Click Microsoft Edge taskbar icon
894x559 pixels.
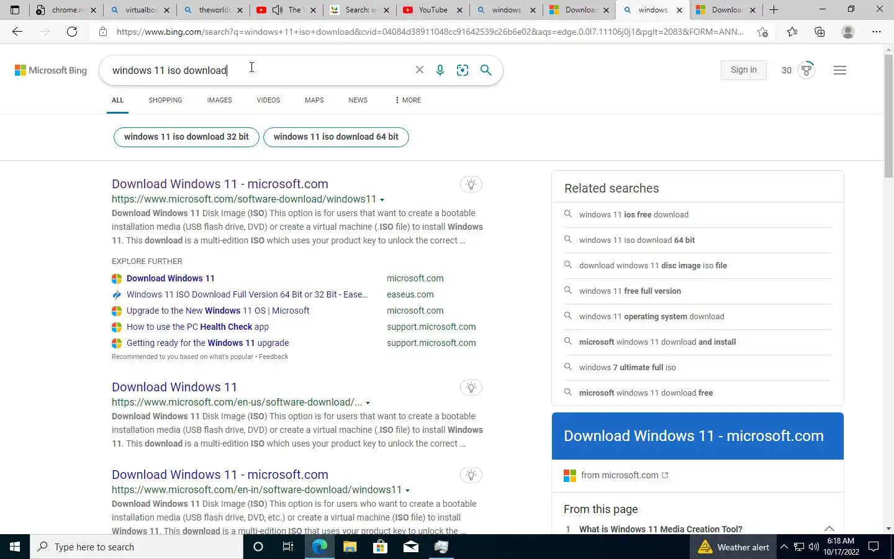[320, 547]
